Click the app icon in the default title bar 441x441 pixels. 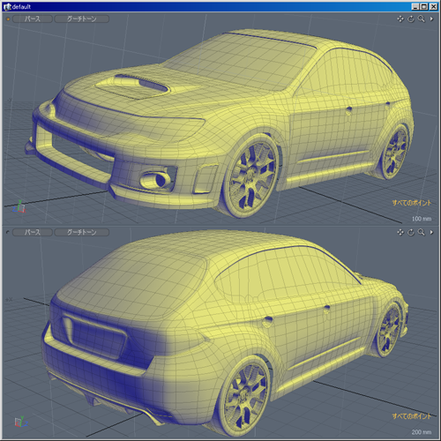click(8, 6)
